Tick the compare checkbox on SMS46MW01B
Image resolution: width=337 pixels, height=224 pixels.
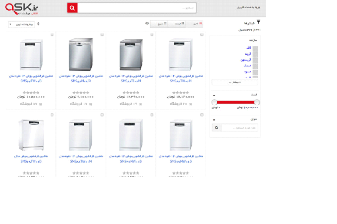click(152, 115)
